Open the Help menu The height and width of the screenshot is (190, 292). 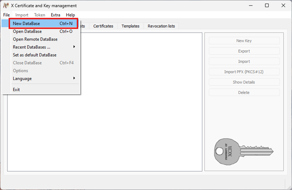point(70,15)
